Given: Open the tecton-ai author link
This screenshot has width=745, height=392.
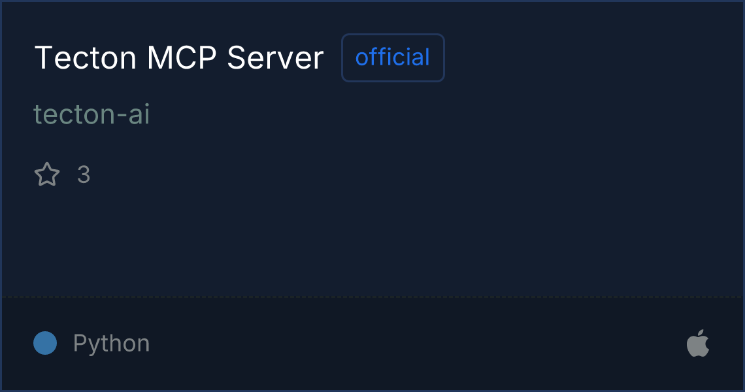Looking at the screenshot, I should (91, 114).
